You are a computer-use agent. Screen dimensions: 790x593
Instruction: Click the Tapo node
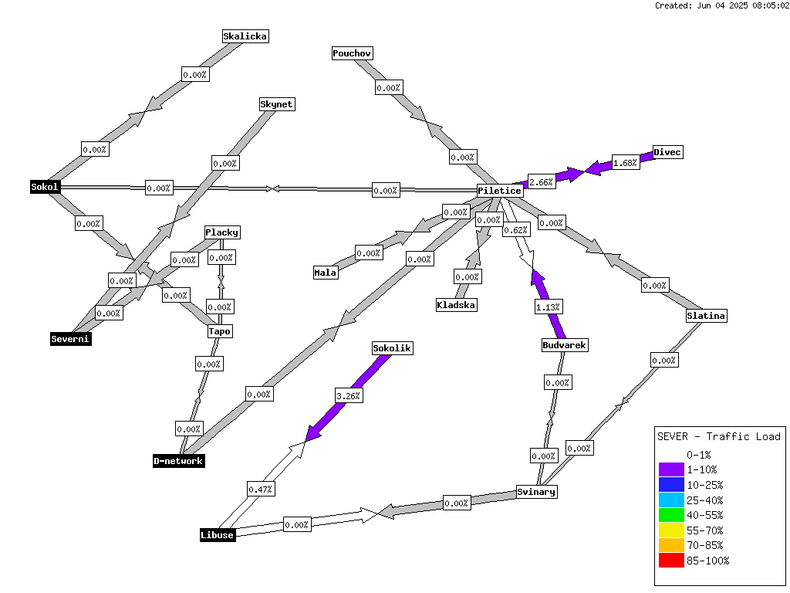pyautogui.click(x=220, y=331)
